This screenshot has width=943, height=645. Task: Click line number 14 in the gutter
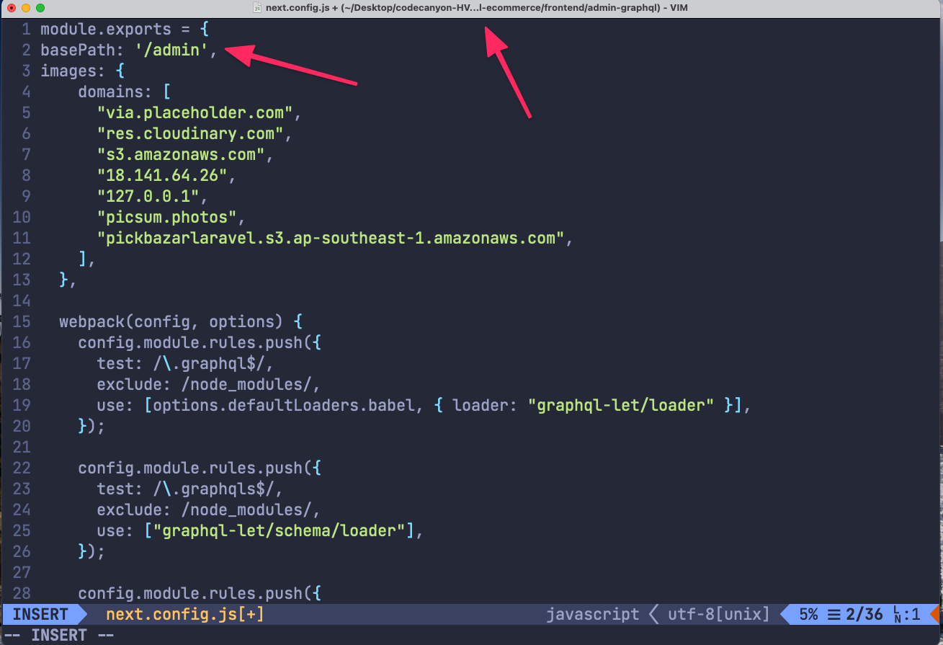(x=22, y=301)
